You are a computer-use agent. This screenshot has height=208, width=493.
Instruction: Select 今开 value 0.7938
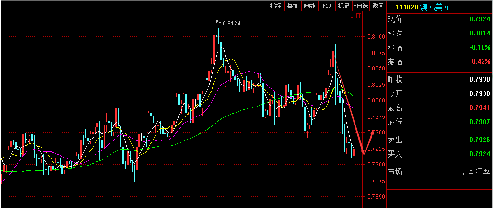[x=480, y=93]
